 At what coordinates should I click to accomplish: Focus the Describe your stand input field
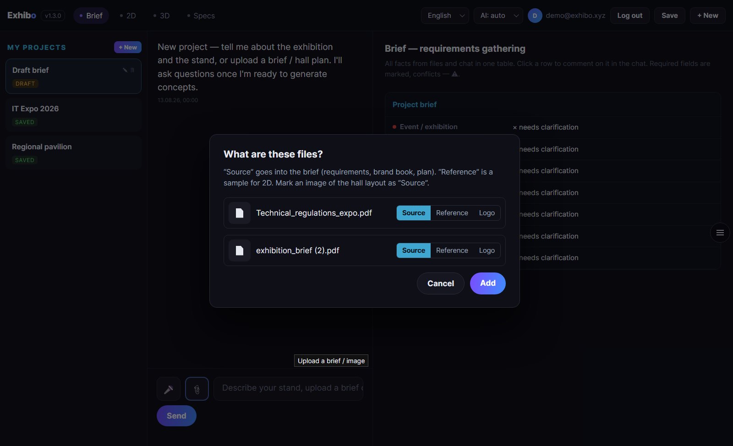click(289, 388)
